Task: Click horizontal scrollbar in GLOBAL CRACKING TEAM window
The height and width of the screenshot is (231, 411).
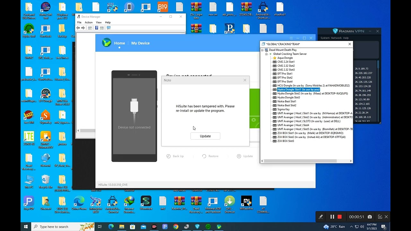Action: pyautogui.click(x=300, y=161)
